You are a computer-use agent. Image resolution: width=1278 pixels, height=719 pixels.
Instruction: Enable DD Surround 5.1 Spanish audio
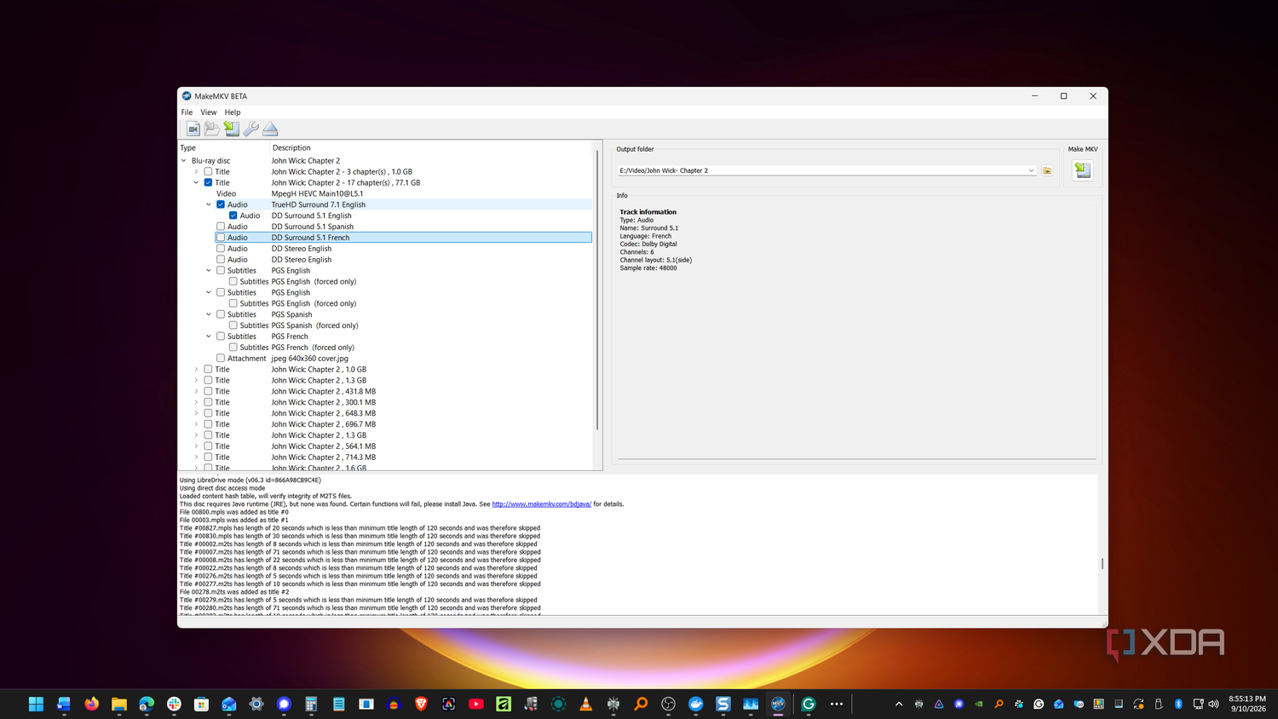[x=221, y=227]
